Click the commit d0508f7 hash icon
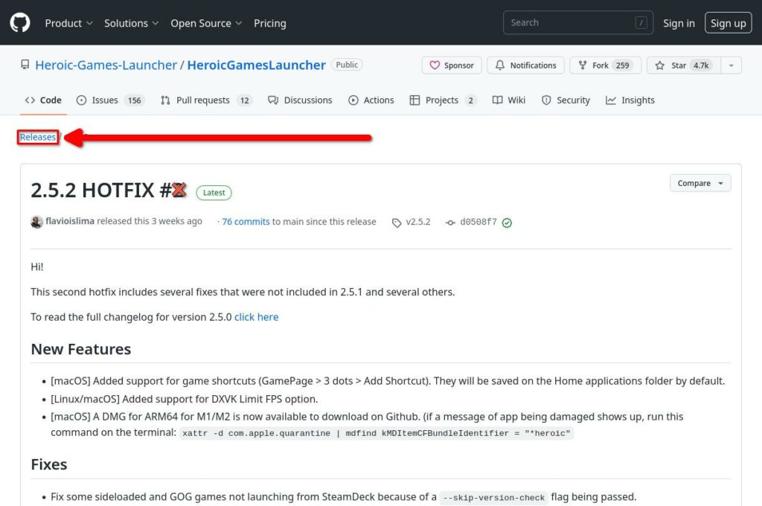This screenshot has height=506, width=762. click(x=450, y=222)
